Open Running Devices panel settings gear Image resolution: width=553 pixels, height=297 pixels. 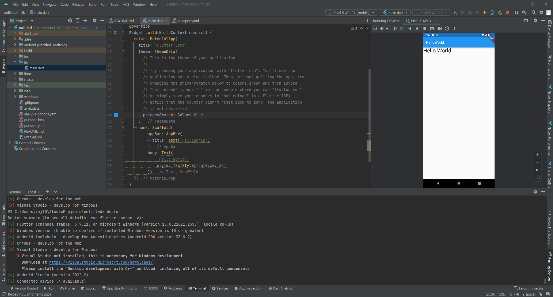pos(535,21)
